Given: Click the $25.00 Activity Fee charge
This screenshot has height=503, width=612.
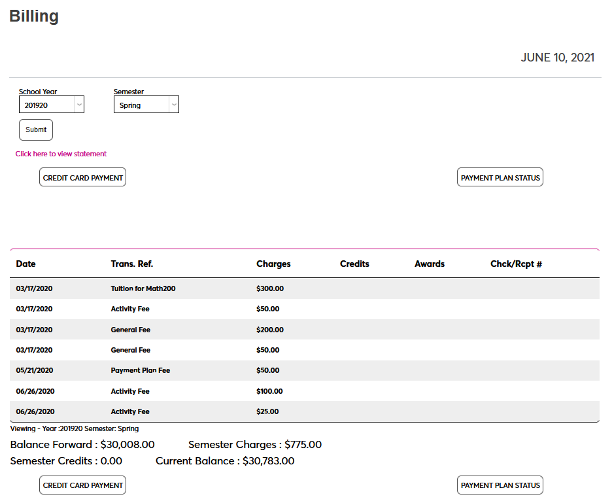Looking at the screenshot, I should (267, 411).
